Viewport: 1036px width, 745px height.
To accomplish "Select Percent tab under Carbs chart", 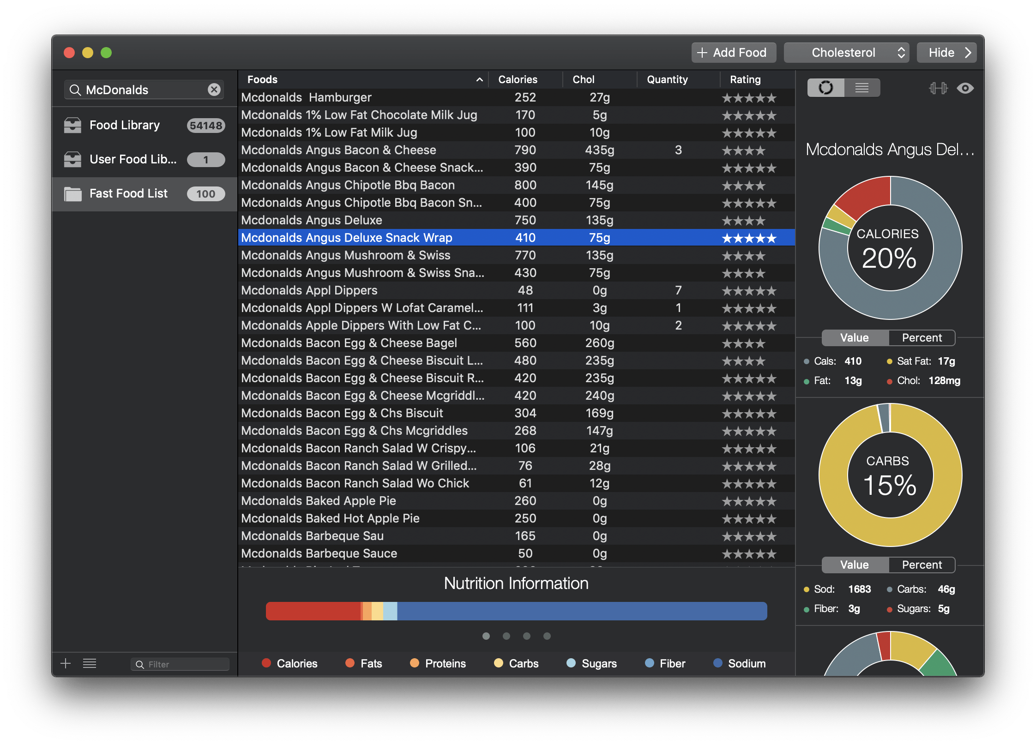I will tap(922, 565).
